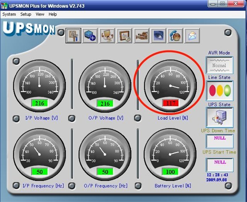
Task: Click the I/P Voltage gauge dial
Action: click(39, 86)
